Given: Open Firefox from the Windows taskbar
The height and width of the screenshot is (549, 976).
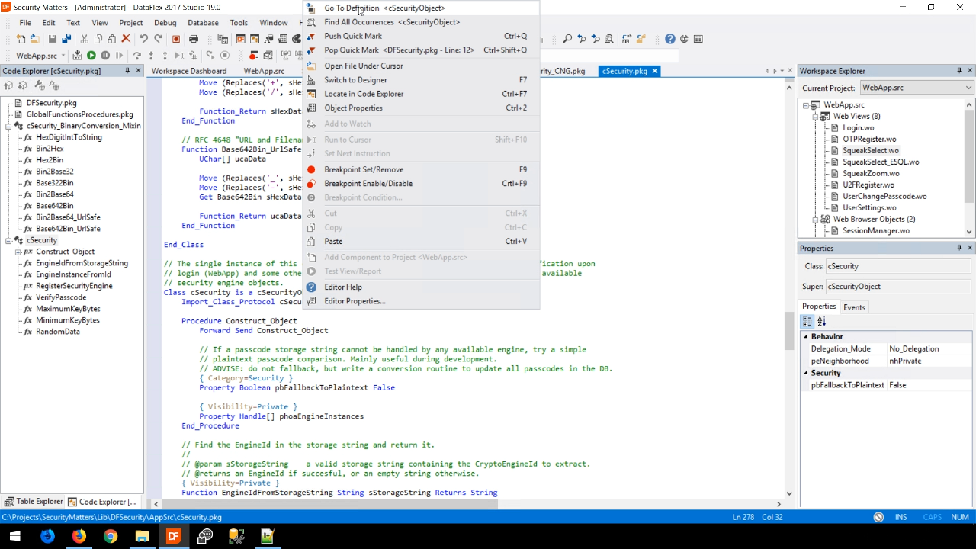Looking at the screenshot, I should pos(79,536).
